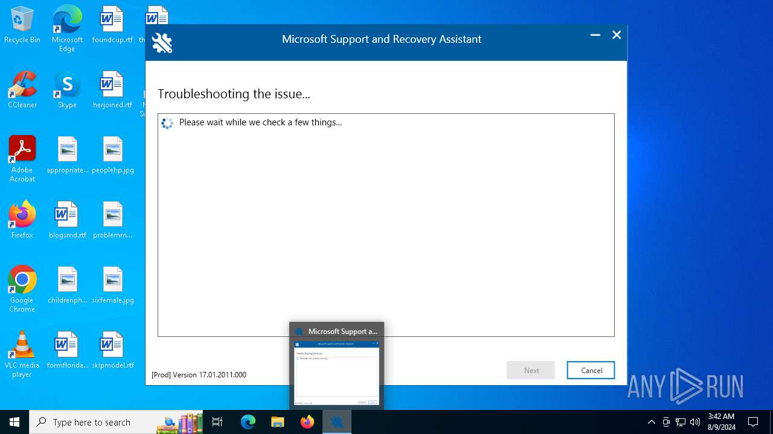Select the Google Chrome desktop shortcut
The image size is (773, 434).
[22, 289]
